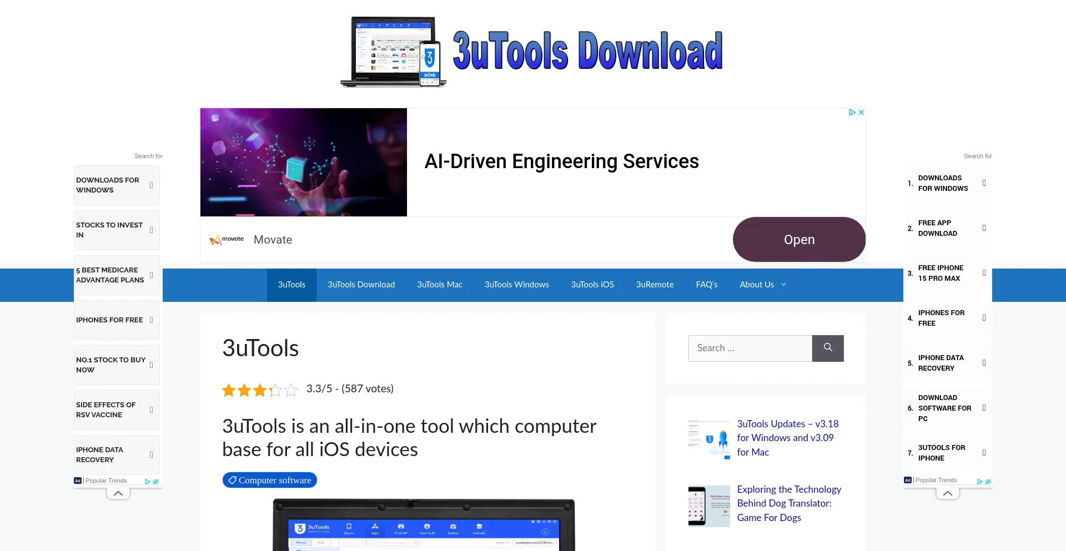
Task: Click arrow icon beside right Free App Download
Action: [x=984, y=228]
